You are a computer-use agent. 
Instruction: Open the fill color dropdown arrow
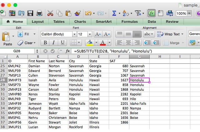[x=96, y=43]
